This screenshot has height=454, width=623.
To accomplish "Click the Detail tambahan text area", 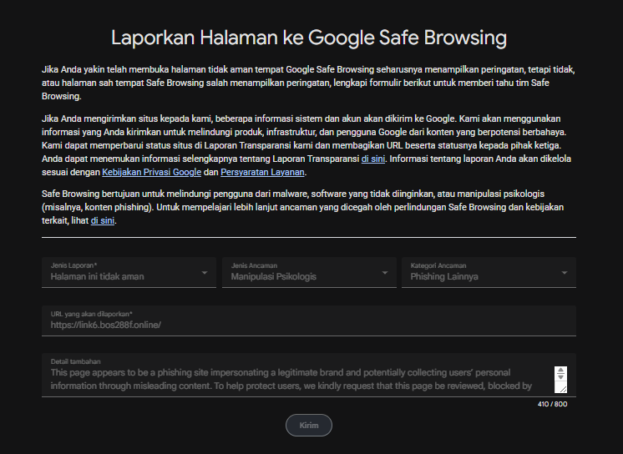I will click(309, 375).
